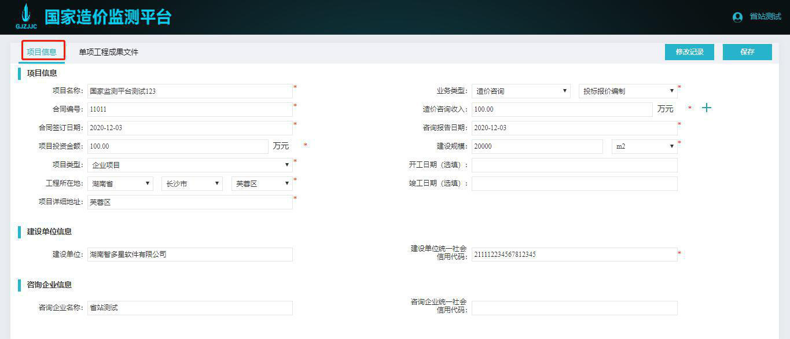
Task: Select the 项目信息 tab
Action: (x=42, y=51)
